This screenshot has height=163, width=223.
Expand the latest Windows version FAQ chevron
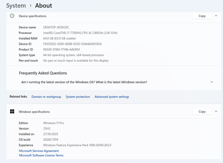pyautogui.click(x=212, y=82)
